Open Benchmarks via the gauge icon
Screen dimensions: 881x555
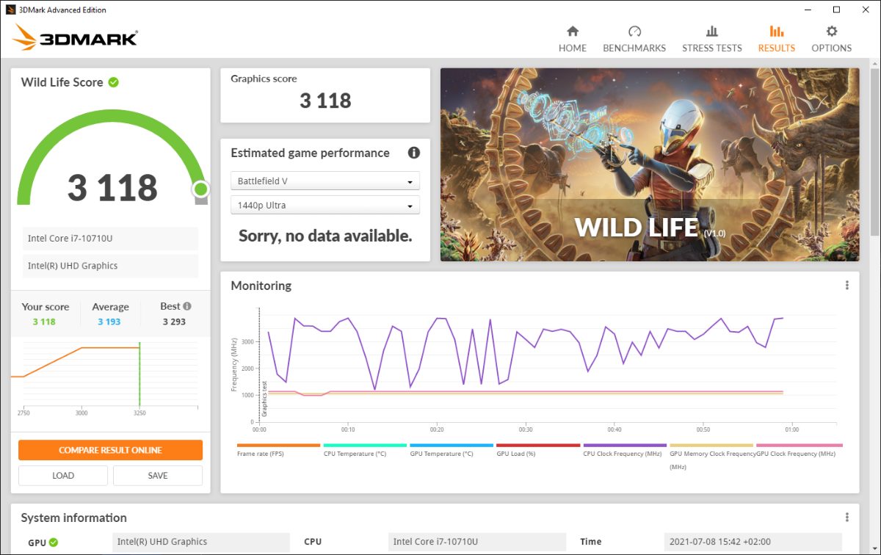pos(634,32)
